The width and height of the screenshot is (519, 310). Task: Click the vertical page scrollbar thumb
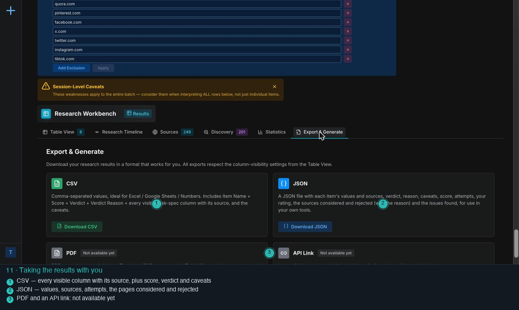516,243
